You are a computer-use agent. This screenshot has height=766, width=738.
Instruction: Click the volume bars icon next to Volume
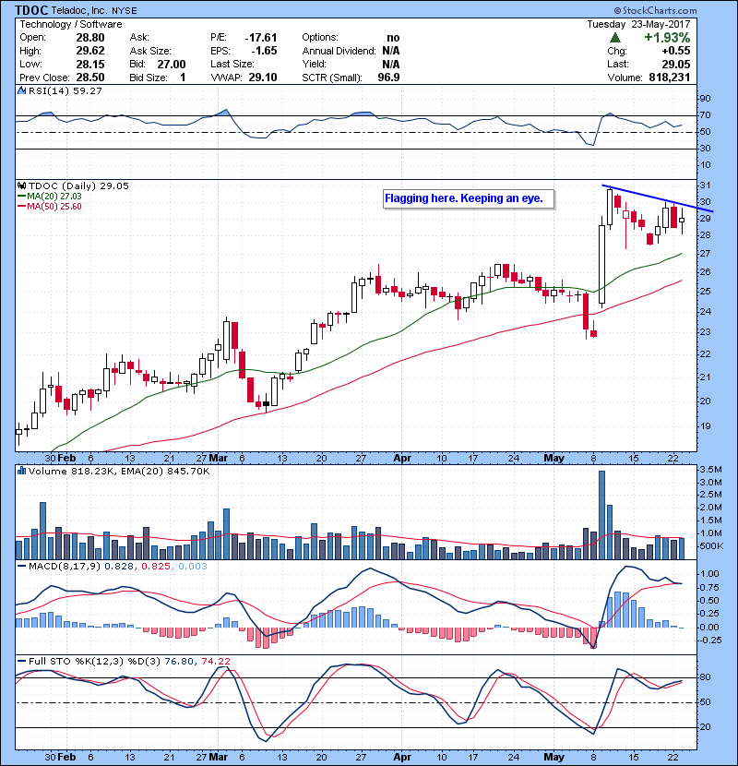pos(21,471)
